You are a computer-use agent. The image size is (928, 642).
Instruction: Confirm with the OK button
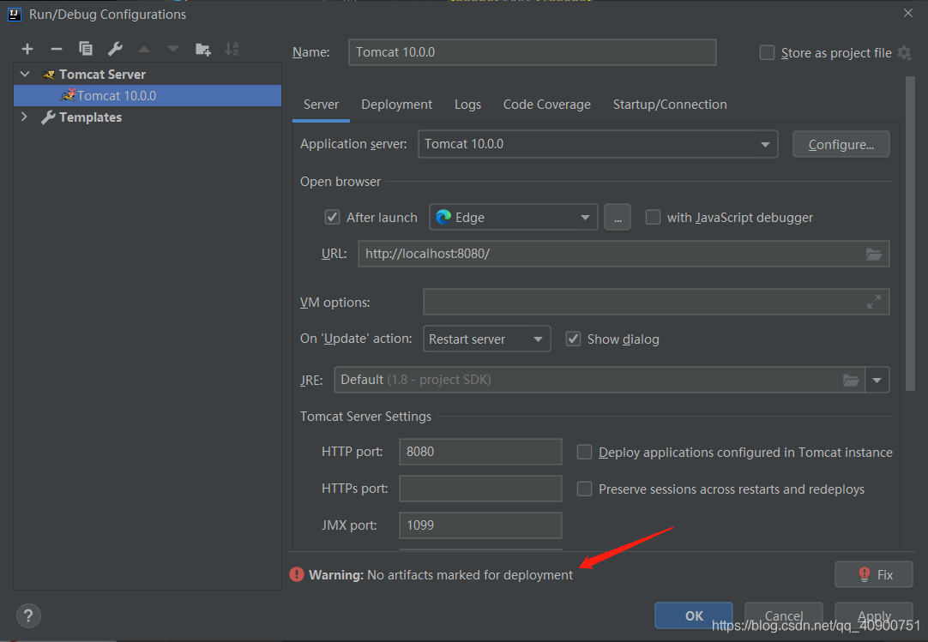694,615
